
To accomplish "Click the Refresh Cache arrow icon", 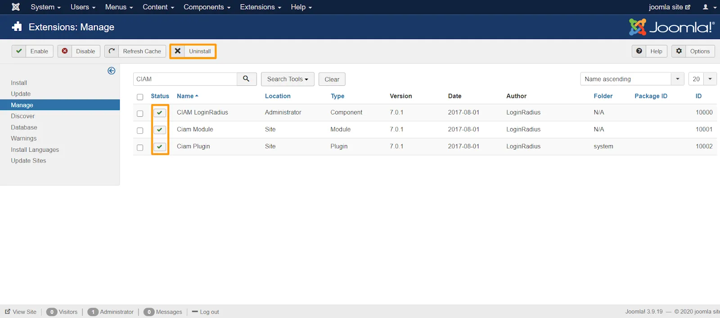I will [112, 51].
